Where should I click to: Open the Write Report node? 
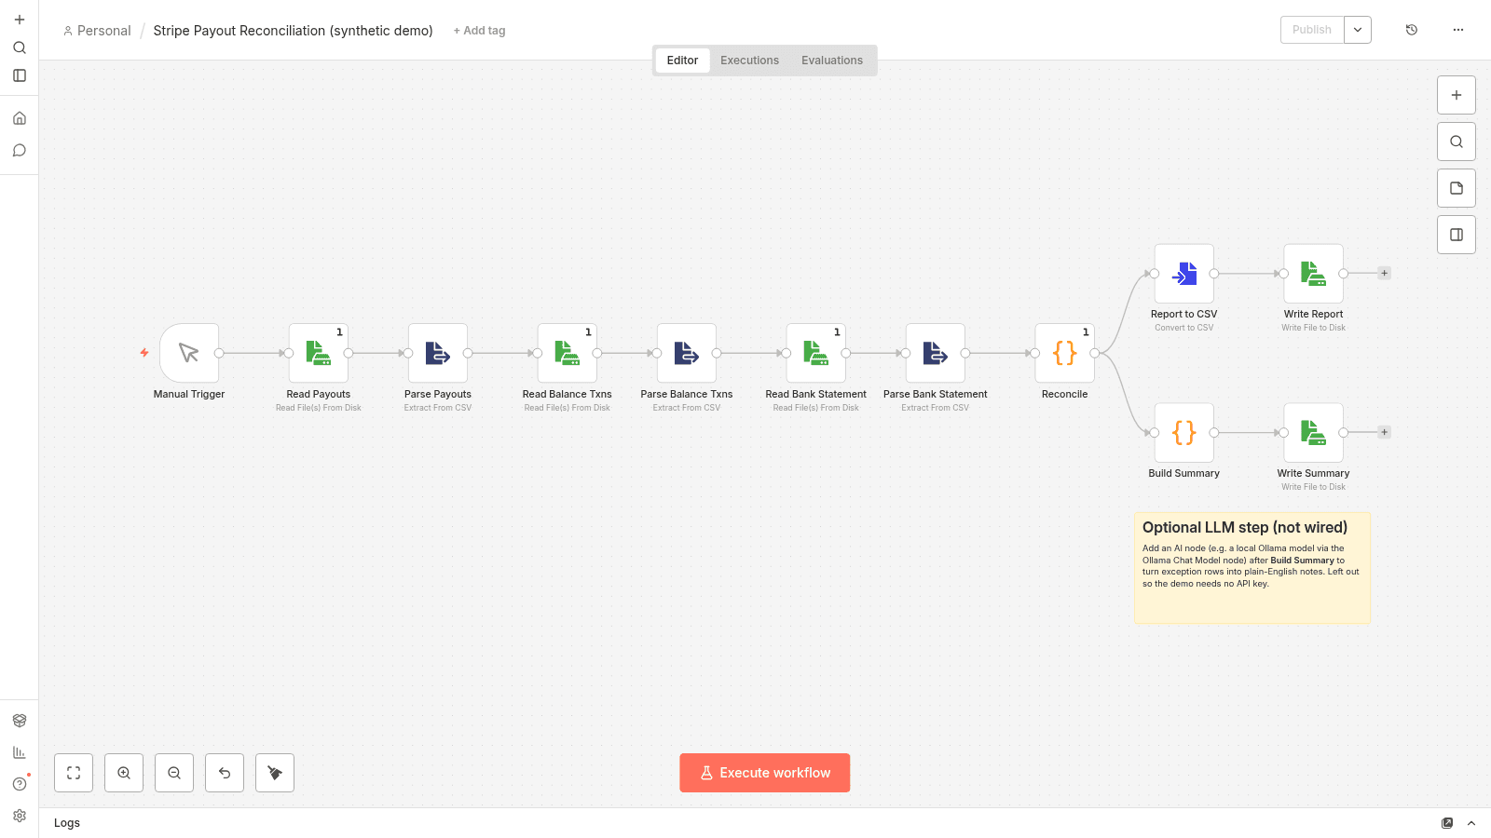[x=1314, y=274]
